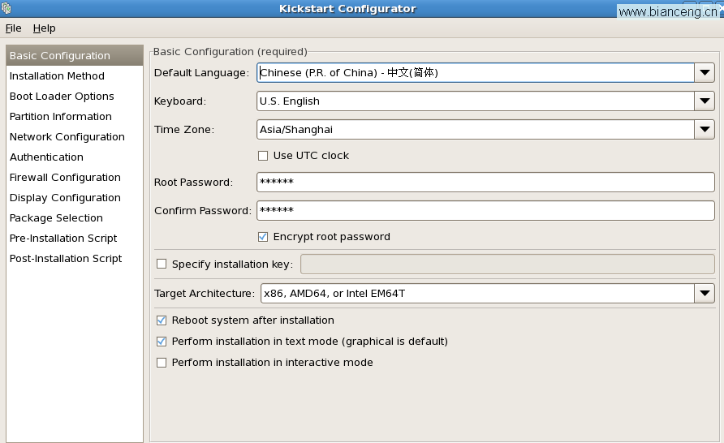The width and height of the screenshot is (724, 443).
Task: Click the Kickstart Configurator title bar icon
Action: click(6, 8)
